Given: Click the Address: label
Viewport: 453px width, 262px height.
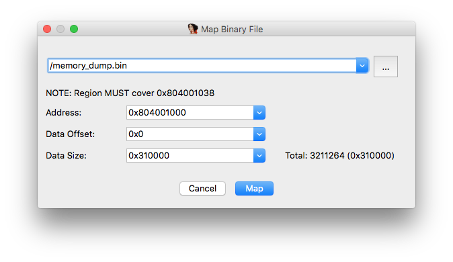Looking at the screenshot, I should coord(64,113).
